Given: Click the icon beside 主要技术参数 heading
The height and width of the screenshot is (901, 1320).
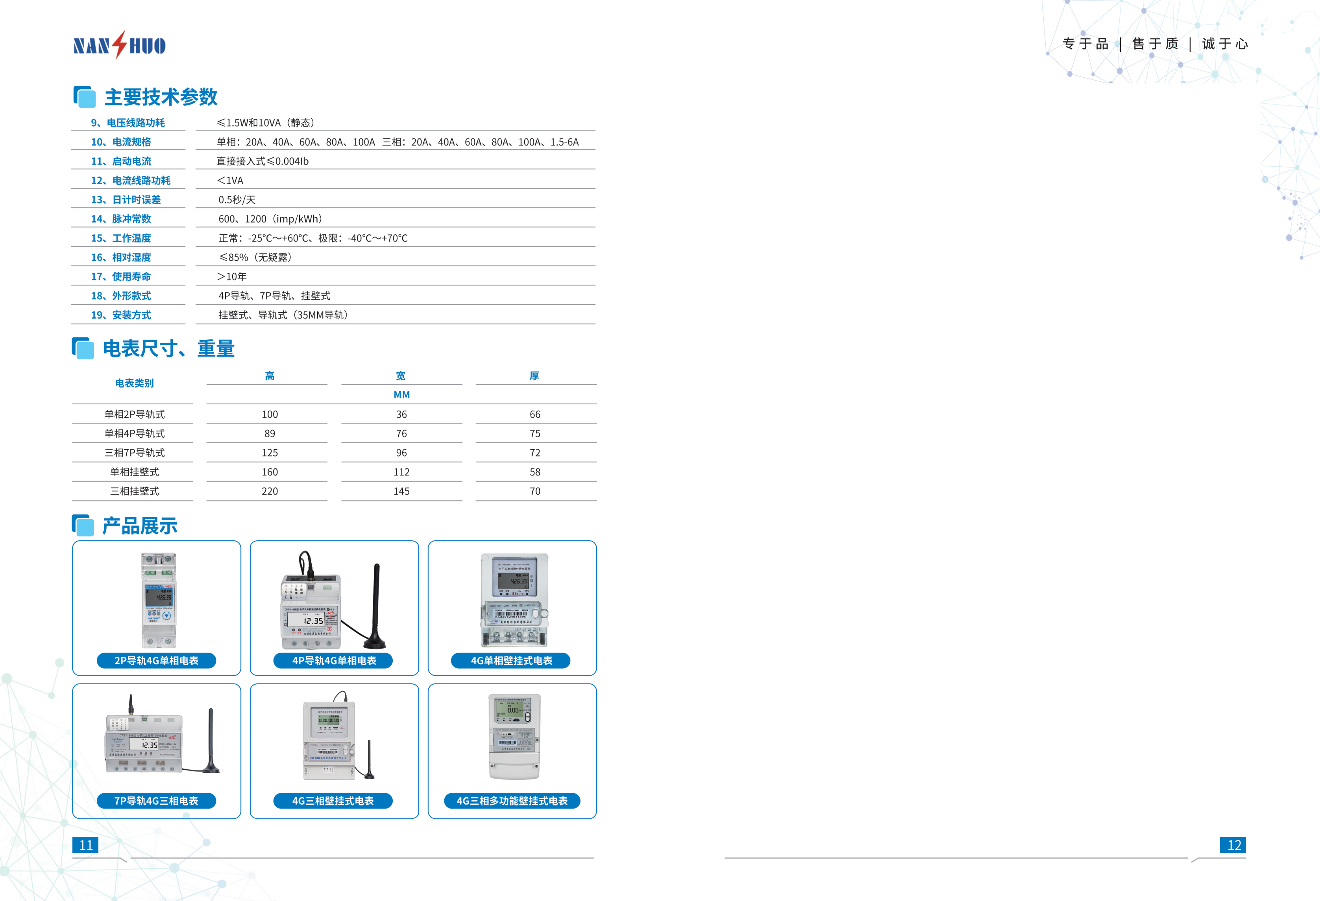Looking at the screenshot, I should point(84,96).
